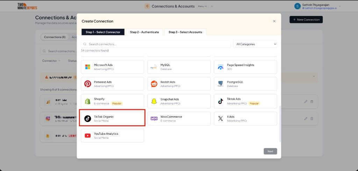Choose the Pinterest Ads connector logo

[x=88, y=84]
